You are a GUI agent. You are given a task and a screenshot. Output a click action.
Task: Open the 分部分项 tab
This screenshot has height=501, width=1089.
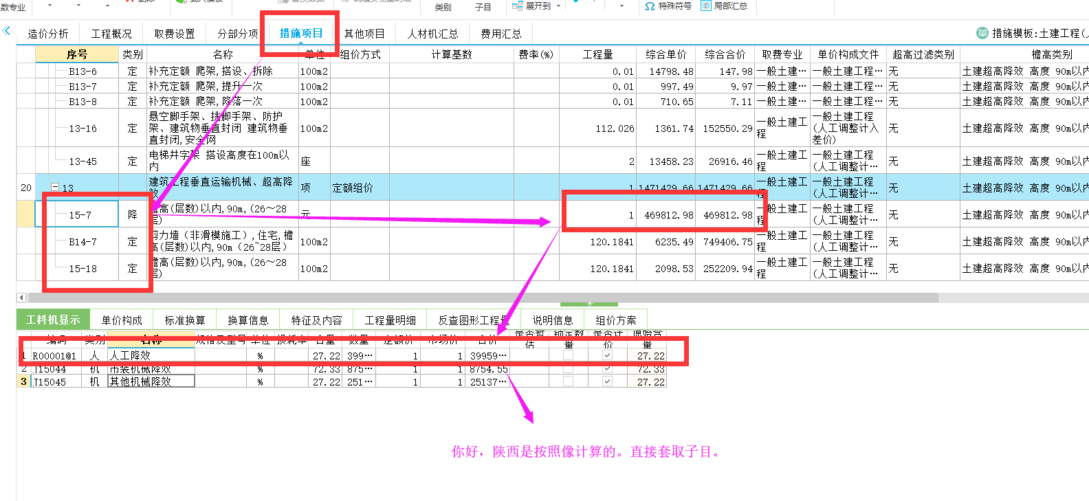pyautogui.click(x=238, y=34)
